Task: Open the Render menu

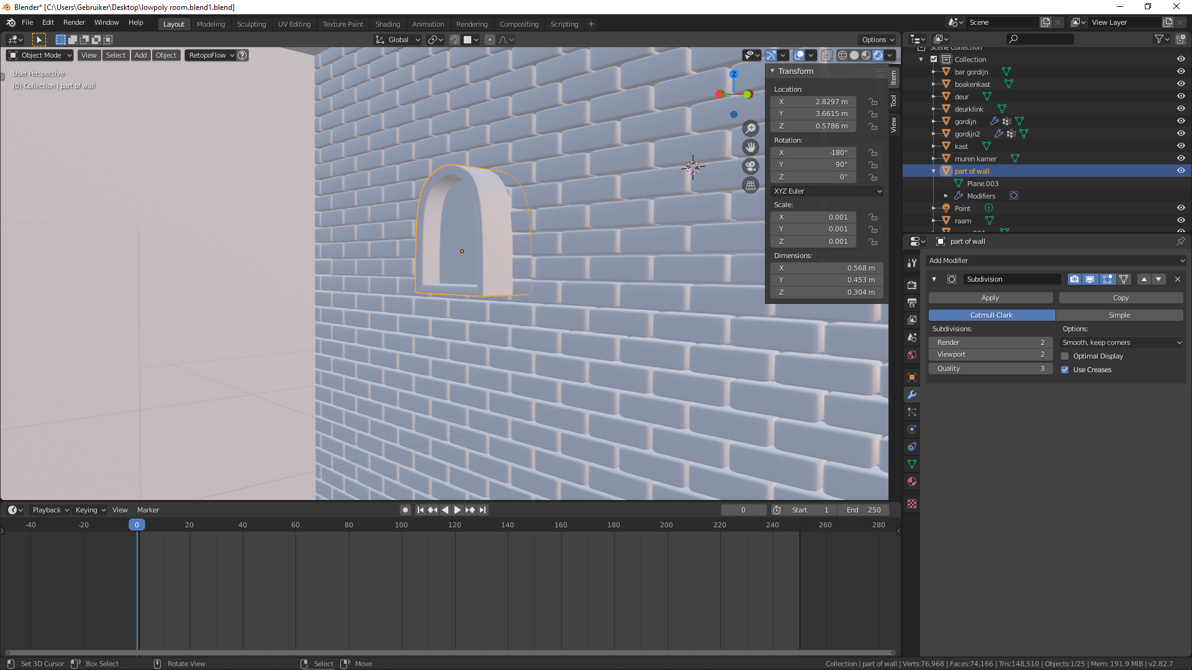Action: point(74,22)
